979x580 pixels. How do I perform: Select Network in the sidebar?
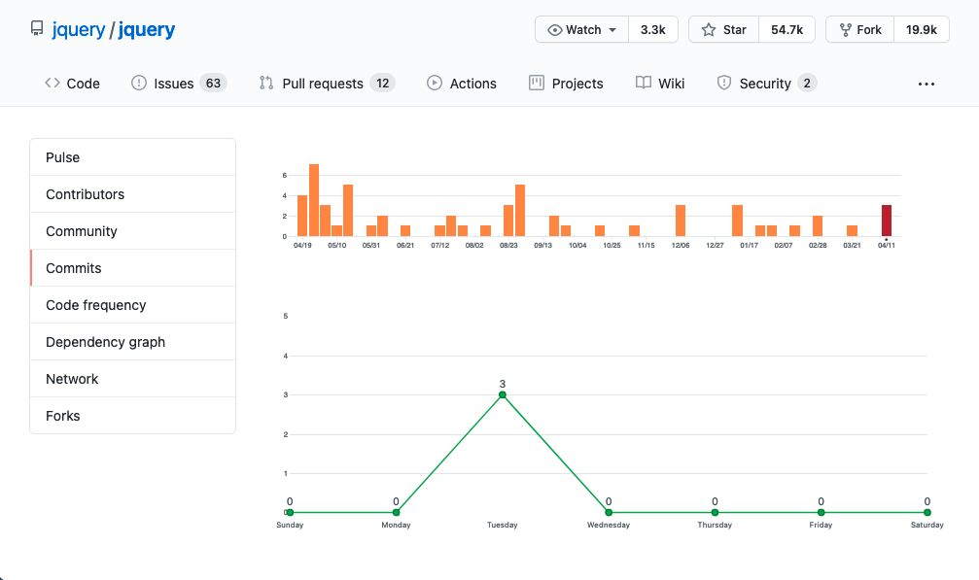point(133,379)
